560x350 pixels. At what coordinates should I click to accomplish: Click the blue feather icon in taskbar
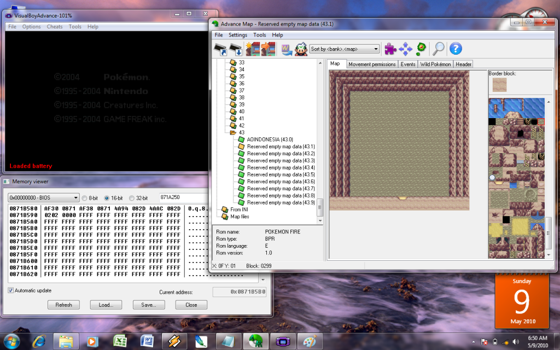201,341
